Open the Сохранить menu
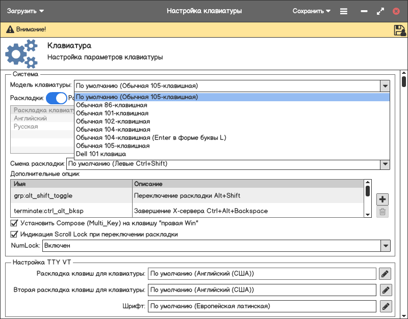The image size is (408, 319). point(311,11)
